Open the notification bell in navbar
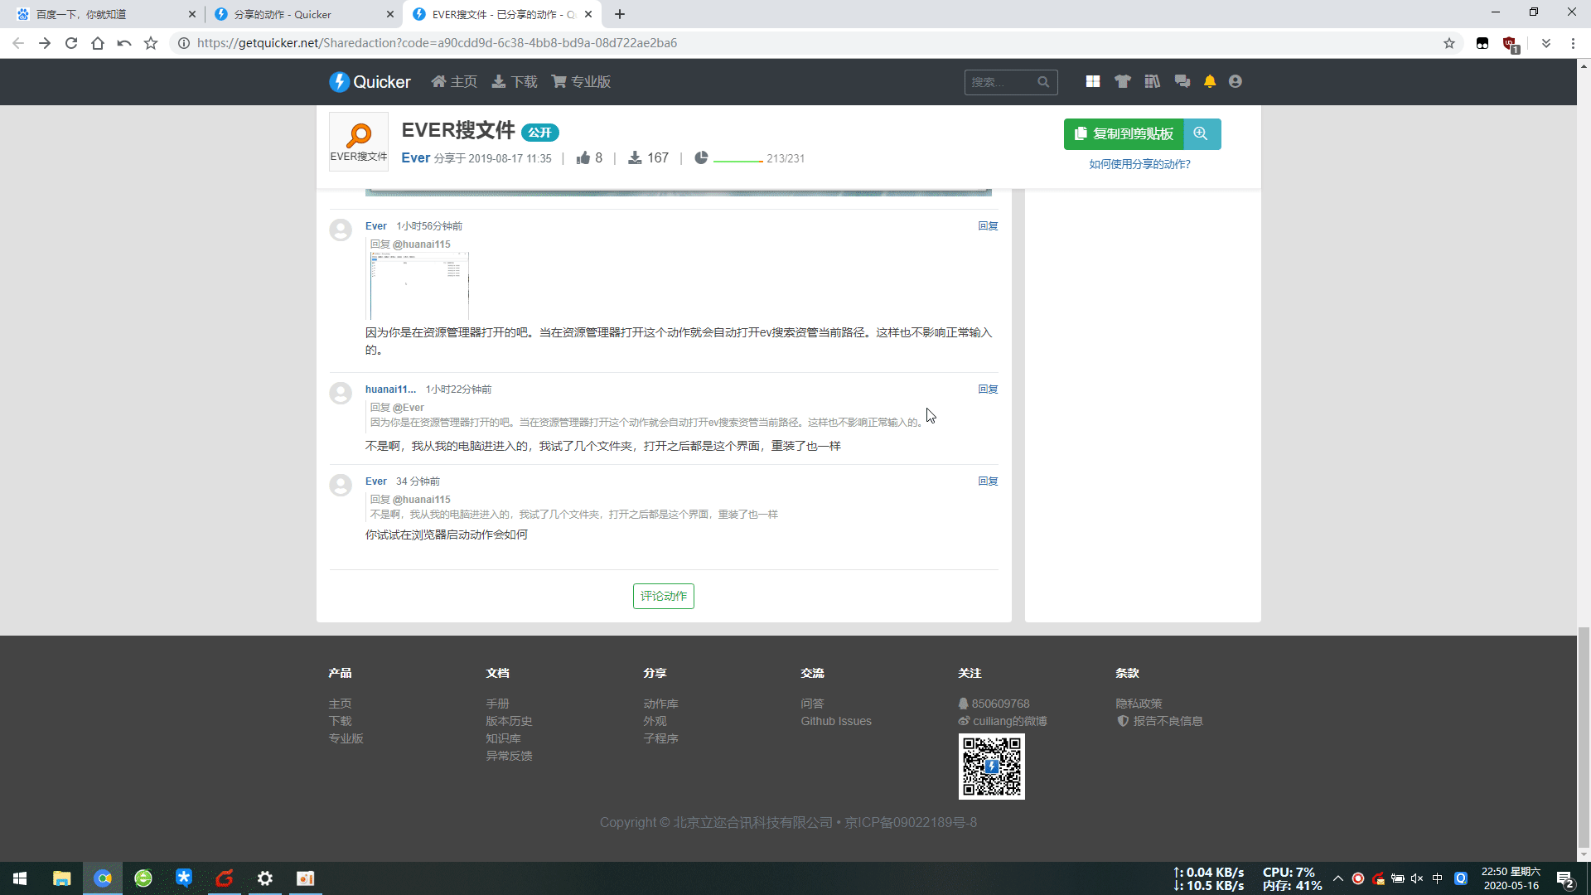 (1210, 81)
